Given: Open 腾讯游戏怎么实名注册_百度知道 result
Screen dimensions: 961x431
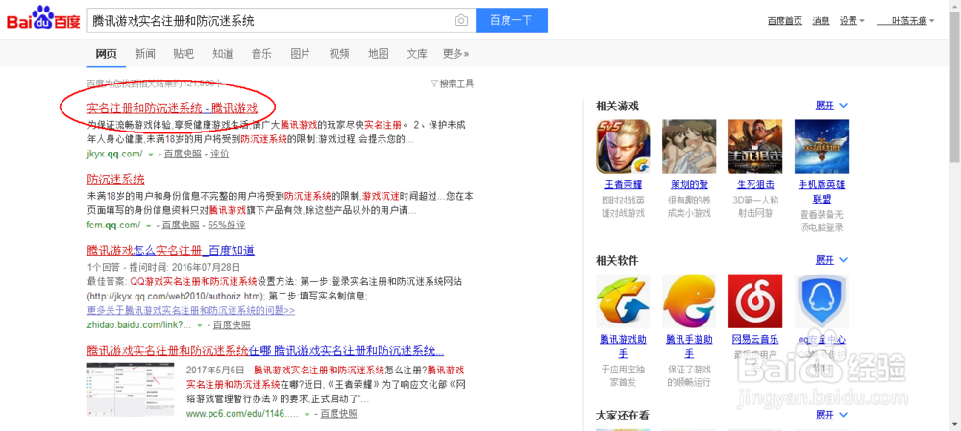Looking at the screenshot, I should click(170, 250).
